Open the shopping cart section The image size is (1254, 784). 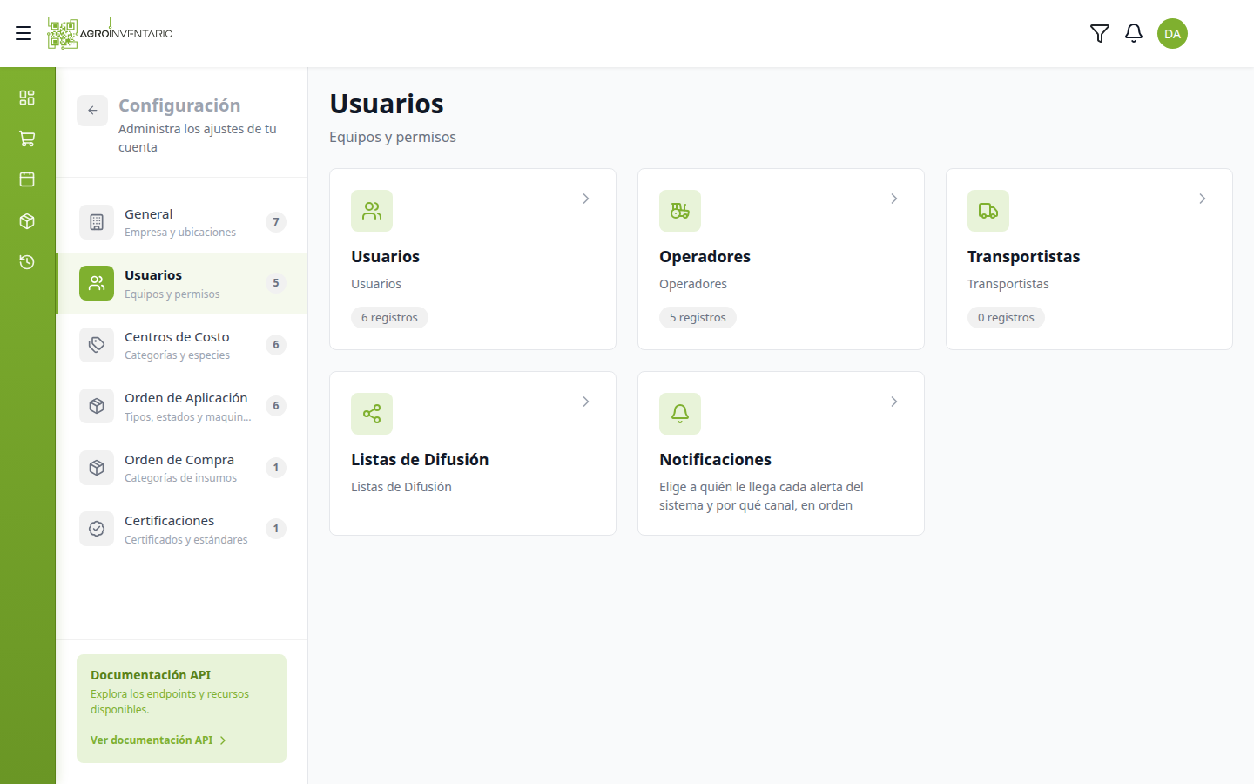click(27, 139)
